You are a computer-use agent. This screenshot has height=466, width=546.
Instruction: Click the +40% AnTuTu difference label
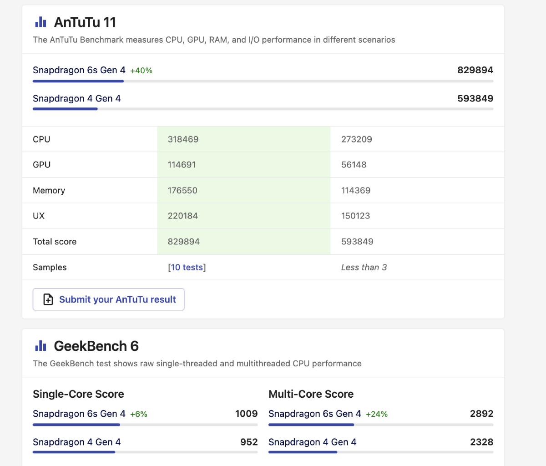(x=141, y=71)
